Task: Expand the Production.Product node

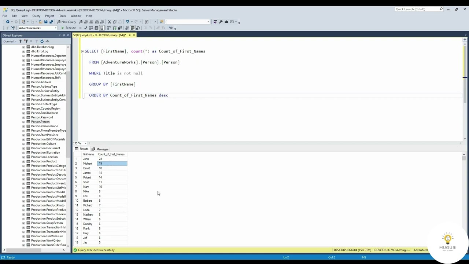Action: point(23,161)
